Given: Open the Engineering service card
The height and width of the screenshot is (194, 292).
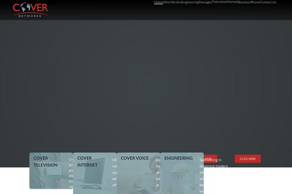Looking at the screenshot, I should pos(182,173).
